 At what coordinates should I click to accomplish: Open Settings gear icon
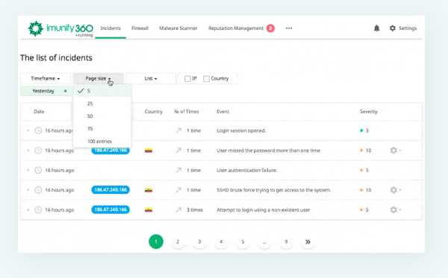pos(393,28)
